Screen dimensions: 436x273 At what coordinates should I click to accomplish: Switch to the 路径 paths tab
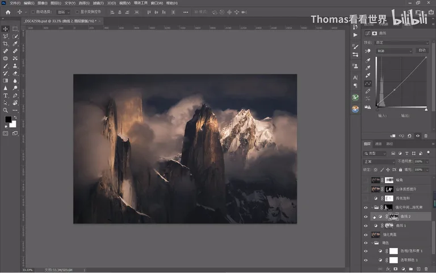pyautogui.click(x=389, y=144)
